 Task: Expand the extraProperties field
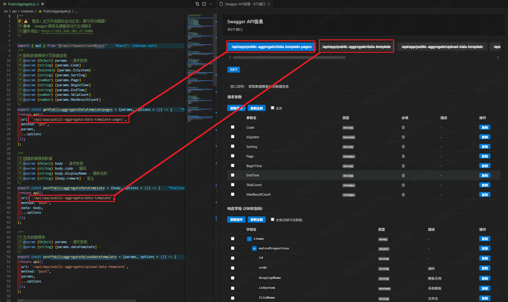254,248
